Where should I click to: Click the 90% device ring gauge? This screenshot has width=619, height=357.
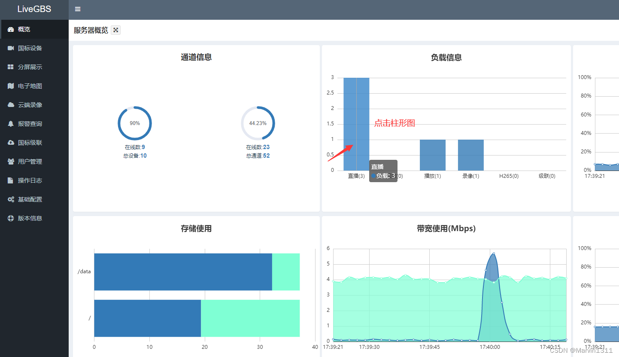coord(135,123)
